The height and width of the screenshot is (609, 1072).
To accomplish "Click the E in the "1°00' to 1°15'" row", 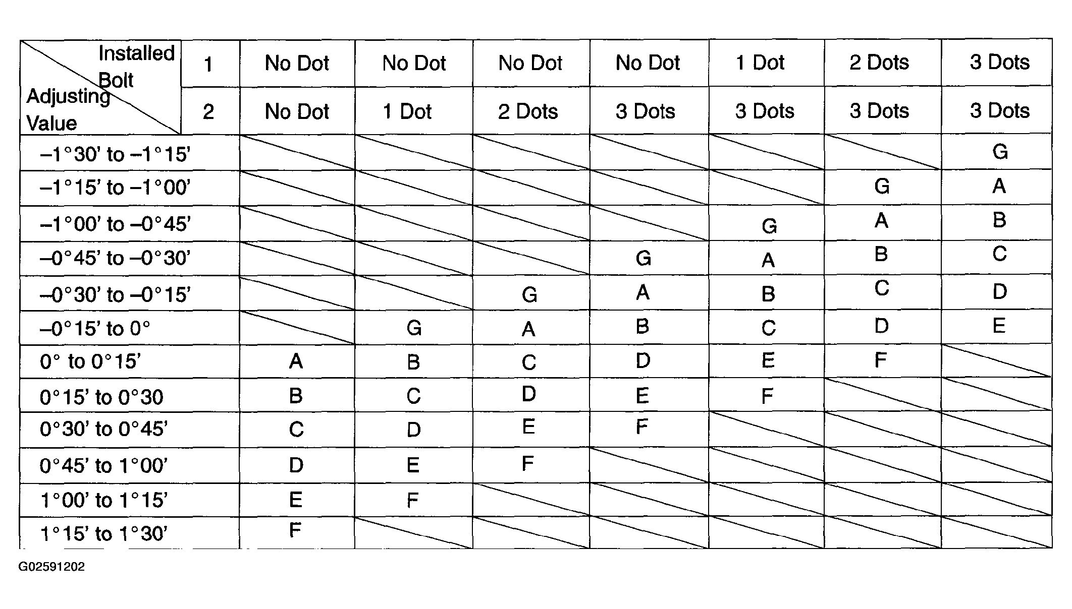I will [x=296, y=500].
